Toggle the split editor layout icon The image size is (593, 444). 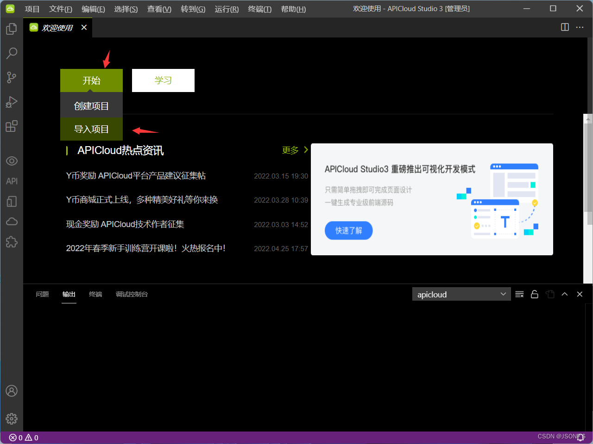(x=565, y=27)
